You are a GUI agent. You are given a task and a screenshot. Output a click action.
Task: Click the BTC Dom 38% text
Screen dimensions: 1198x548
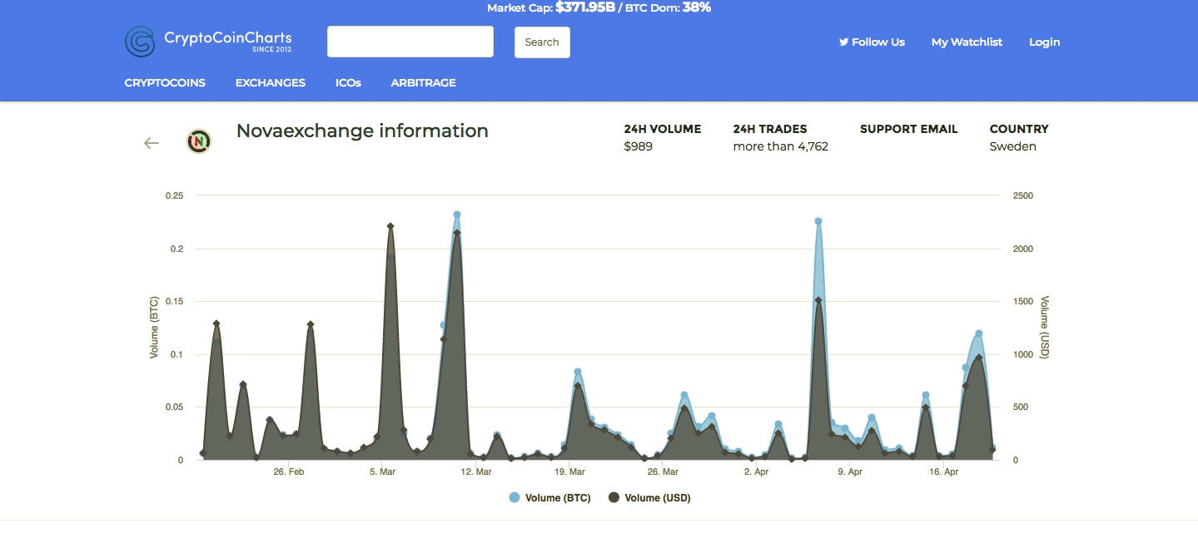point(667,7)
